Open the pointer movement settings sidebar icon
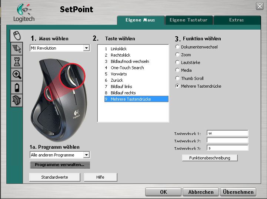Screen dimensions: 267x199 [x=17, y=49]
